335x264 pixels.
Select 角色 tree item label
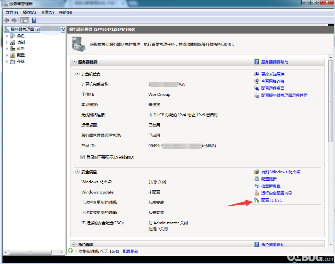[x=21, y=36]
